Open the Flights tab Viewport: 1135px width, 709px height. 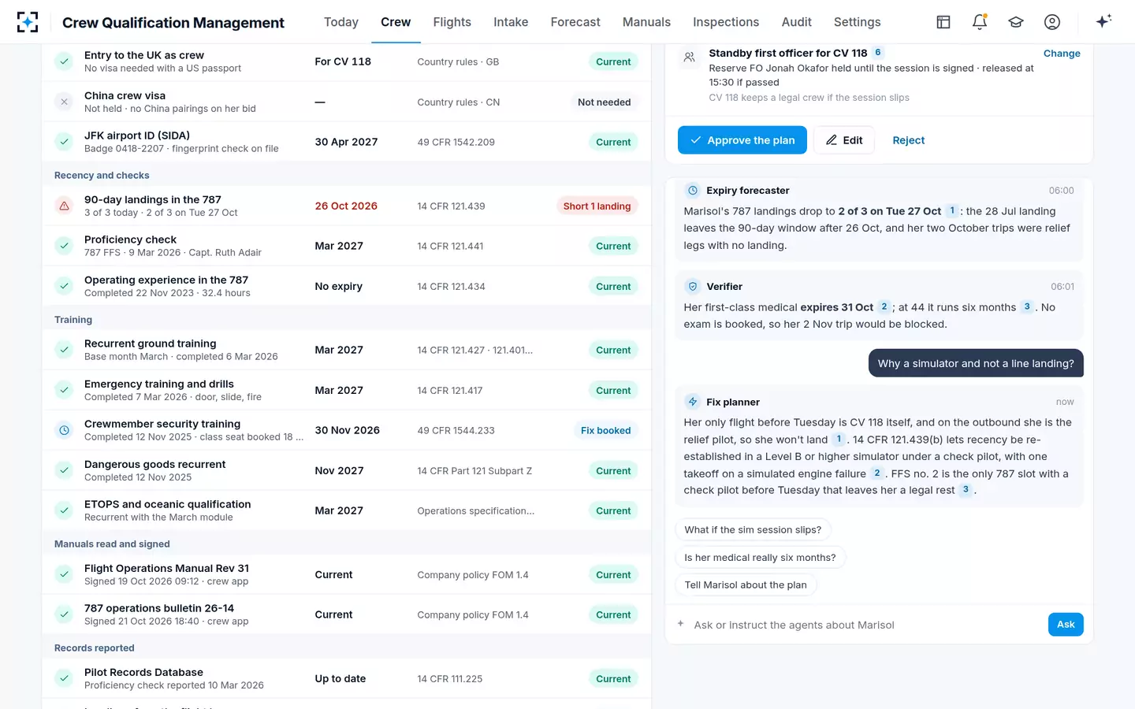tap(452, 22)
